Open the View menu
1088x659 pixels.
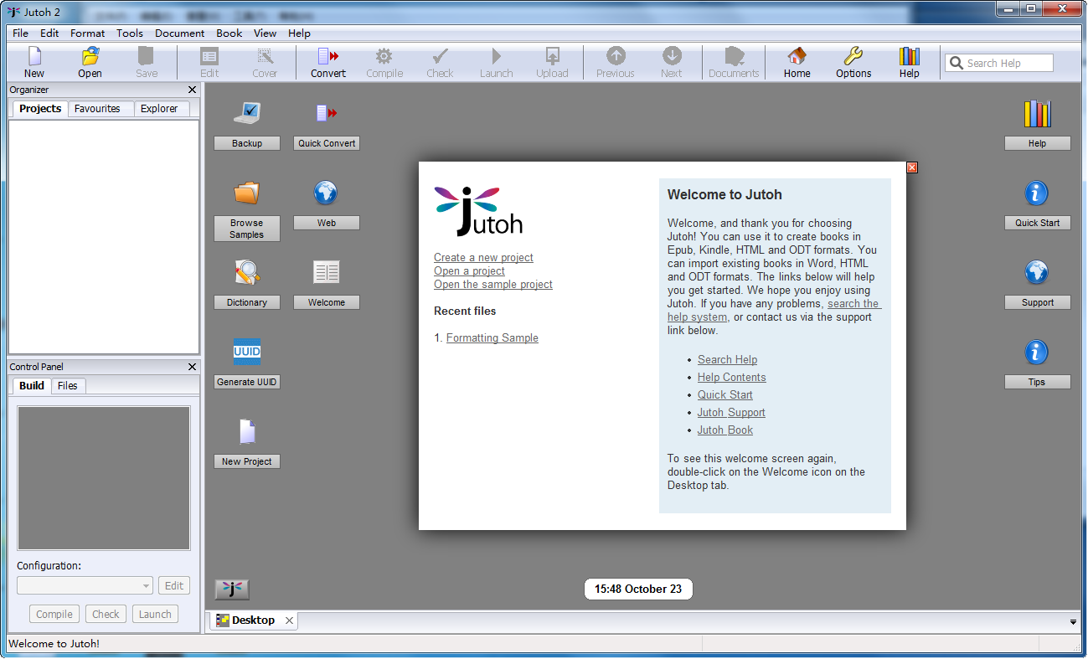266,33
